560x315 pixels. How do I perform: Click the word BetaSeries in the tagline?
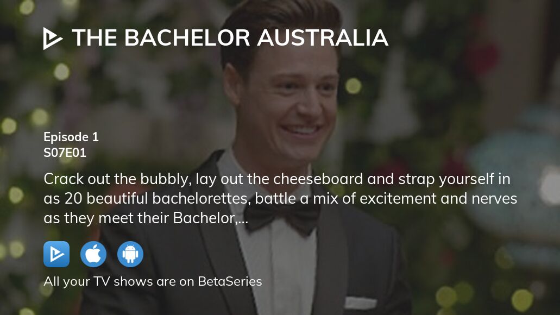coord(230,281)
